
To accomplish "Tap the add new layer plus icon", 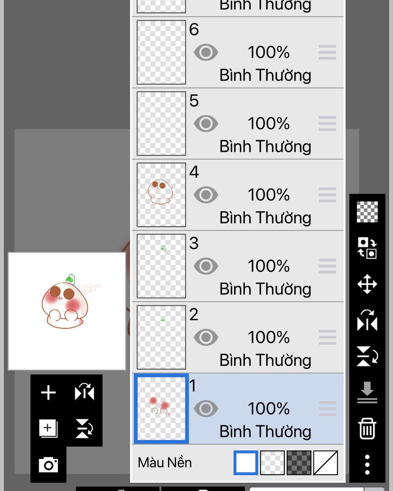I will coord(48,393).
